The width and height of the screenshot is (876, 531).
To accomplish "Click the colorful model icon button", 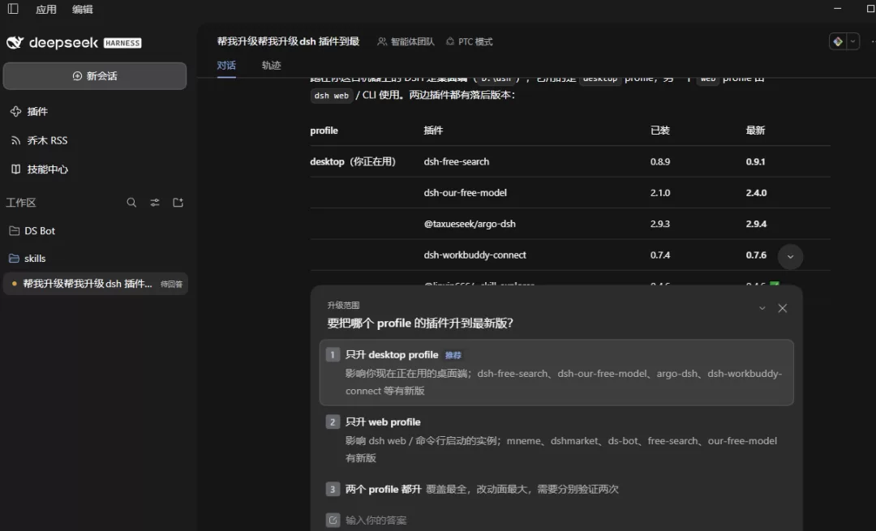I will [x=837, y=41].
